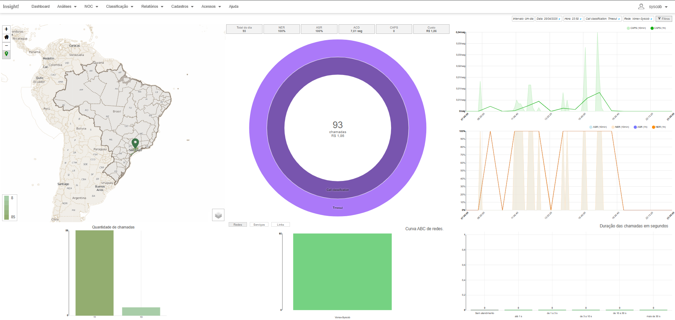This screenshot has height=320, width=675.
Task: Open the Classificação dropdown menu
Action: (119, 6)
